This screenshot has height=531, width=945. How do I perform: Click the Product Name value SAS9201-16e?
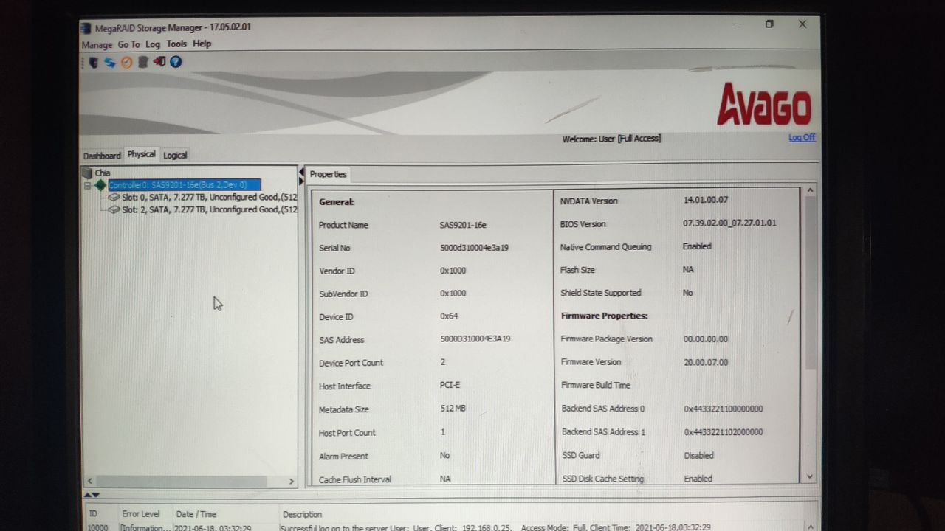coord(463,225)
